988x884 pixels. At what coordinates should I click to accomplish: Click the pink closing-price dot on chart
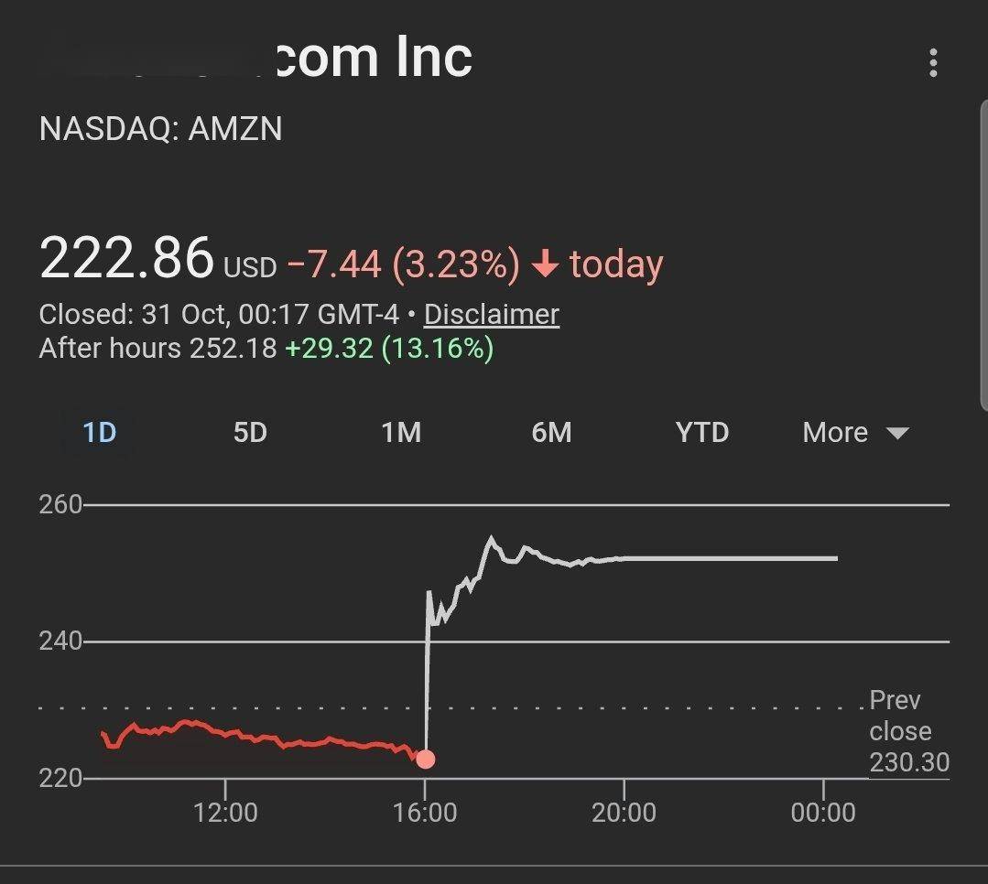[x=425, y=759]
